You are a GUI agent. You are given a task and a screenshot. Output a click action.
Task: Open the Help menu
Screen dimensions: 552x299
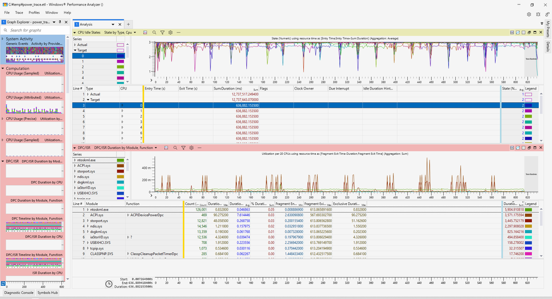click(x=67, y=12)
